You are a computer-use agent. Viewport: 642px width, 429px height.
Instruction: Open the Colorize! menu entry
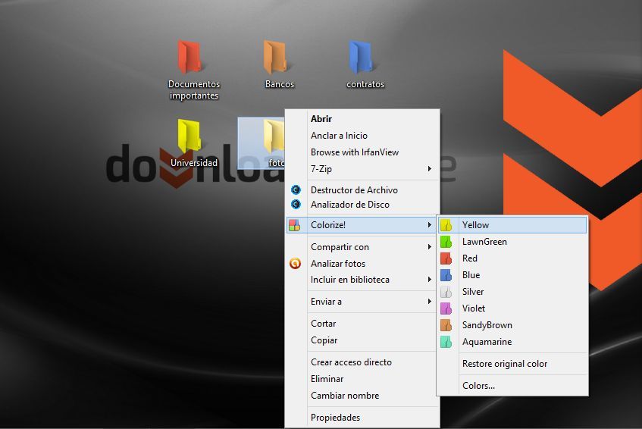(x=362, y=225)
